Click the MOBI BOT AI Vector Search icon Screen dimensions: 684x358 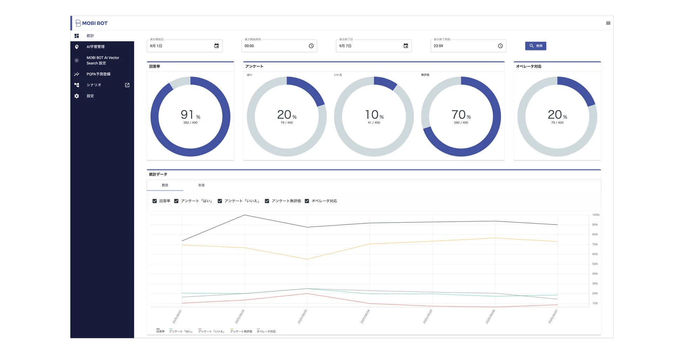coord(76,60)
